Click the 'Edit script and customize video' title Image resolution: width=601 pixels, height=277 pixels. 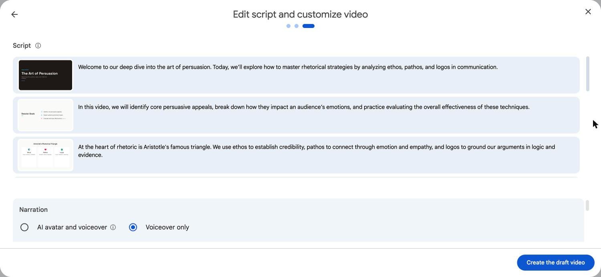[300, 14]
